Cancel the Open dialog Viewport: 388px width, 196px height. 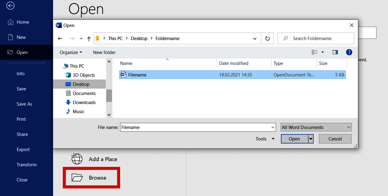[335, 139]
